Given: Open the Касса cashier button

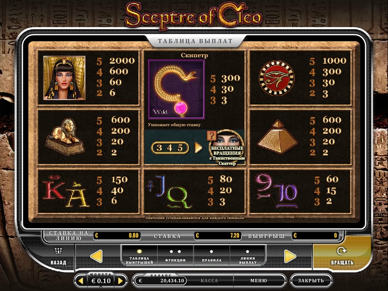Looking at the screenshot, I should pos(210,281).
